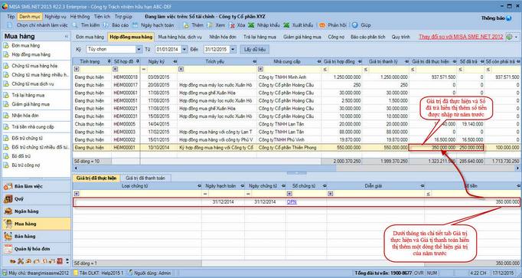Viewport: 522px width, 278px height.
Task: Switch to the Công nợ tab
Action: 336,37
